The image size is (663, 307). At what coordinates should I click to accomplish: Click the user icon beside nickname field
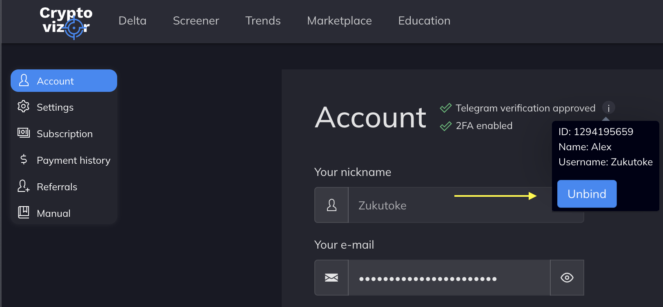tap(331, 205)
